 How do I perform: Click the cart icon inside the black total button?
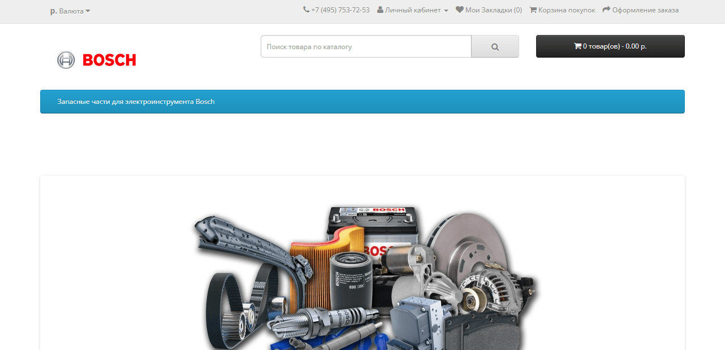(578, 46)
